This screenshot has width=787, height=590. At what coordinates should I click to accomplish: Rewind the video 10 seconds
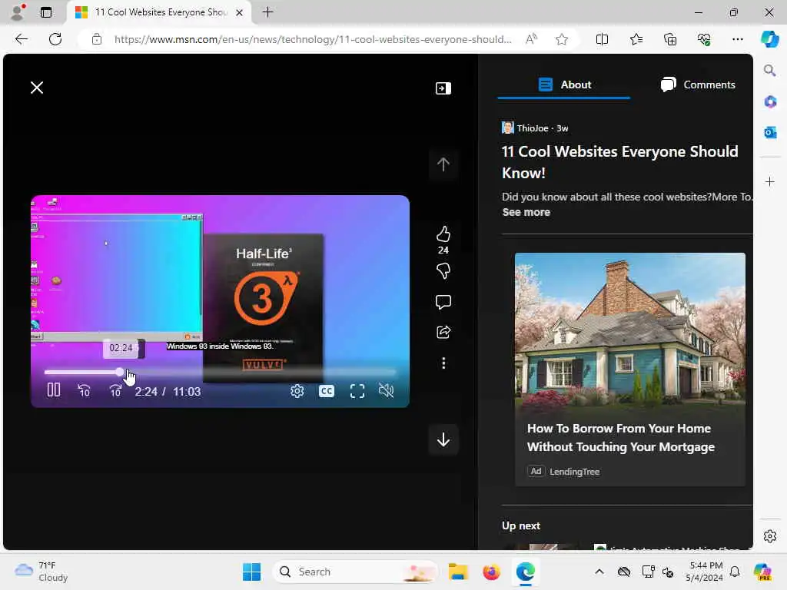(85, 390)
